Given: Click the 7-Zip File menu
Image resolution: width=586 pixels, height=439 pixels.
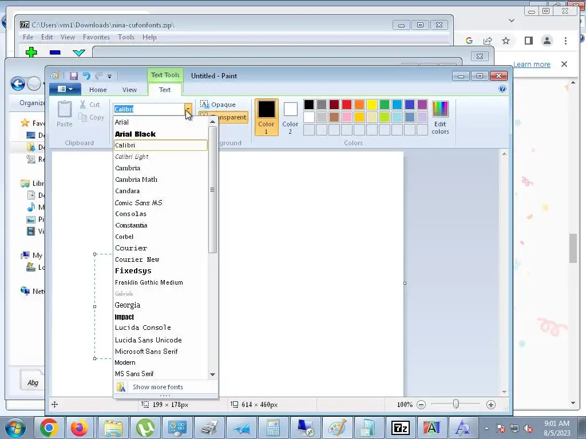Looking at the screenshot, I should [28, 37].
